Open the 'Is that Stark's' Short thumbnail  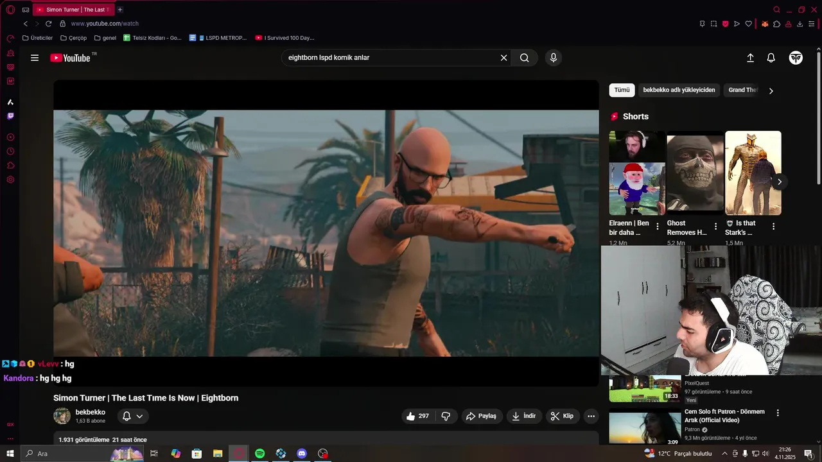(x=753, y=173)
